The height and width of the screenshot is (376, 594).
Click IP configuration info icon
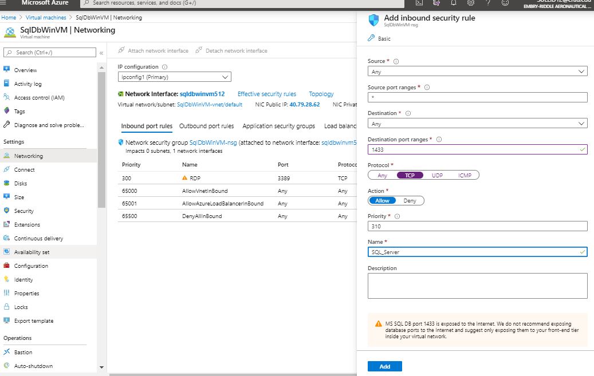[x=165, y=66]
